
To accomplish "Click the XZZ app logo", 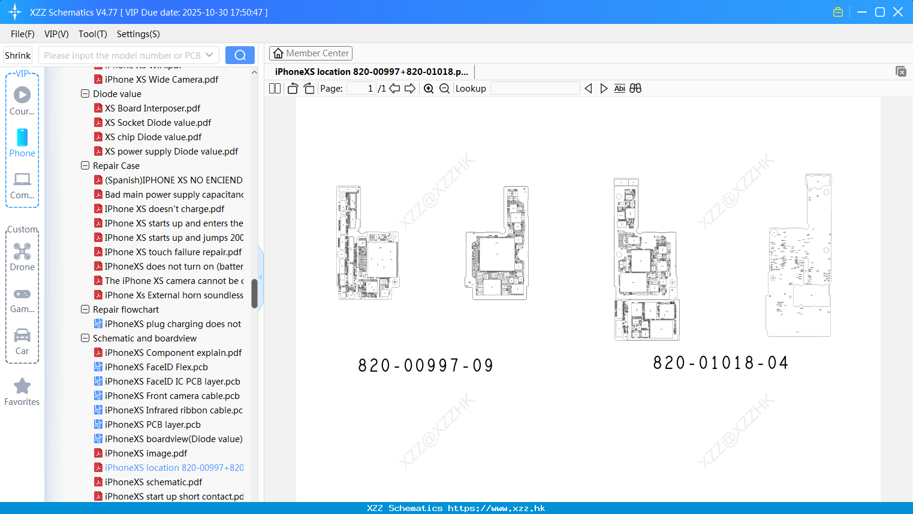I will click(x=15, y=12).
